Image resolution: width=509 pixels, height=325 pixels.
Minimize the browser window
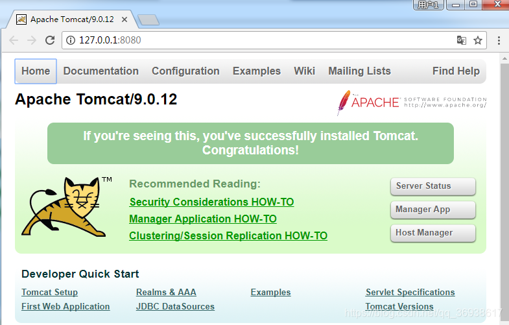click(x=455, y=5)
